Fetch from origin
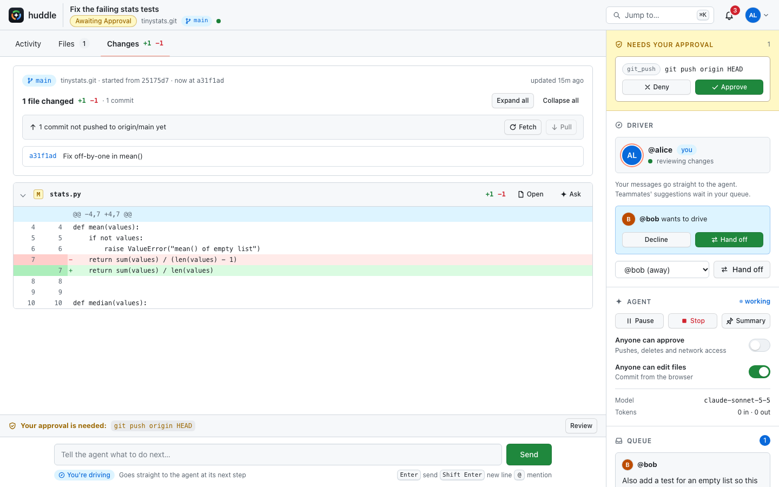 (523, 127)
